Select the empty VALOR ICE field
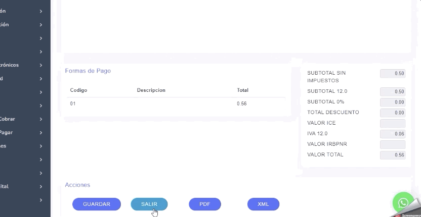This screenshot has width=421, height=217. click(393, 123)
